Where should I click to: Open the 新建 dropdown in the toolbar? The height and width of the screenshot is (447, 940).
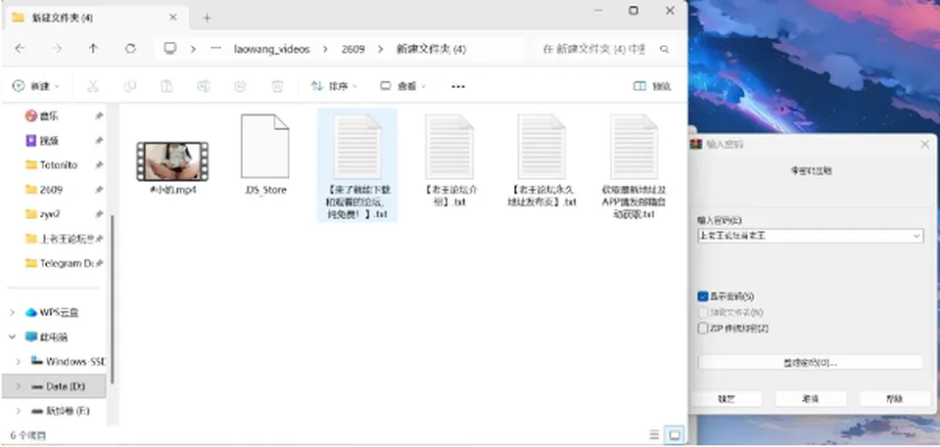click(36, 86)
